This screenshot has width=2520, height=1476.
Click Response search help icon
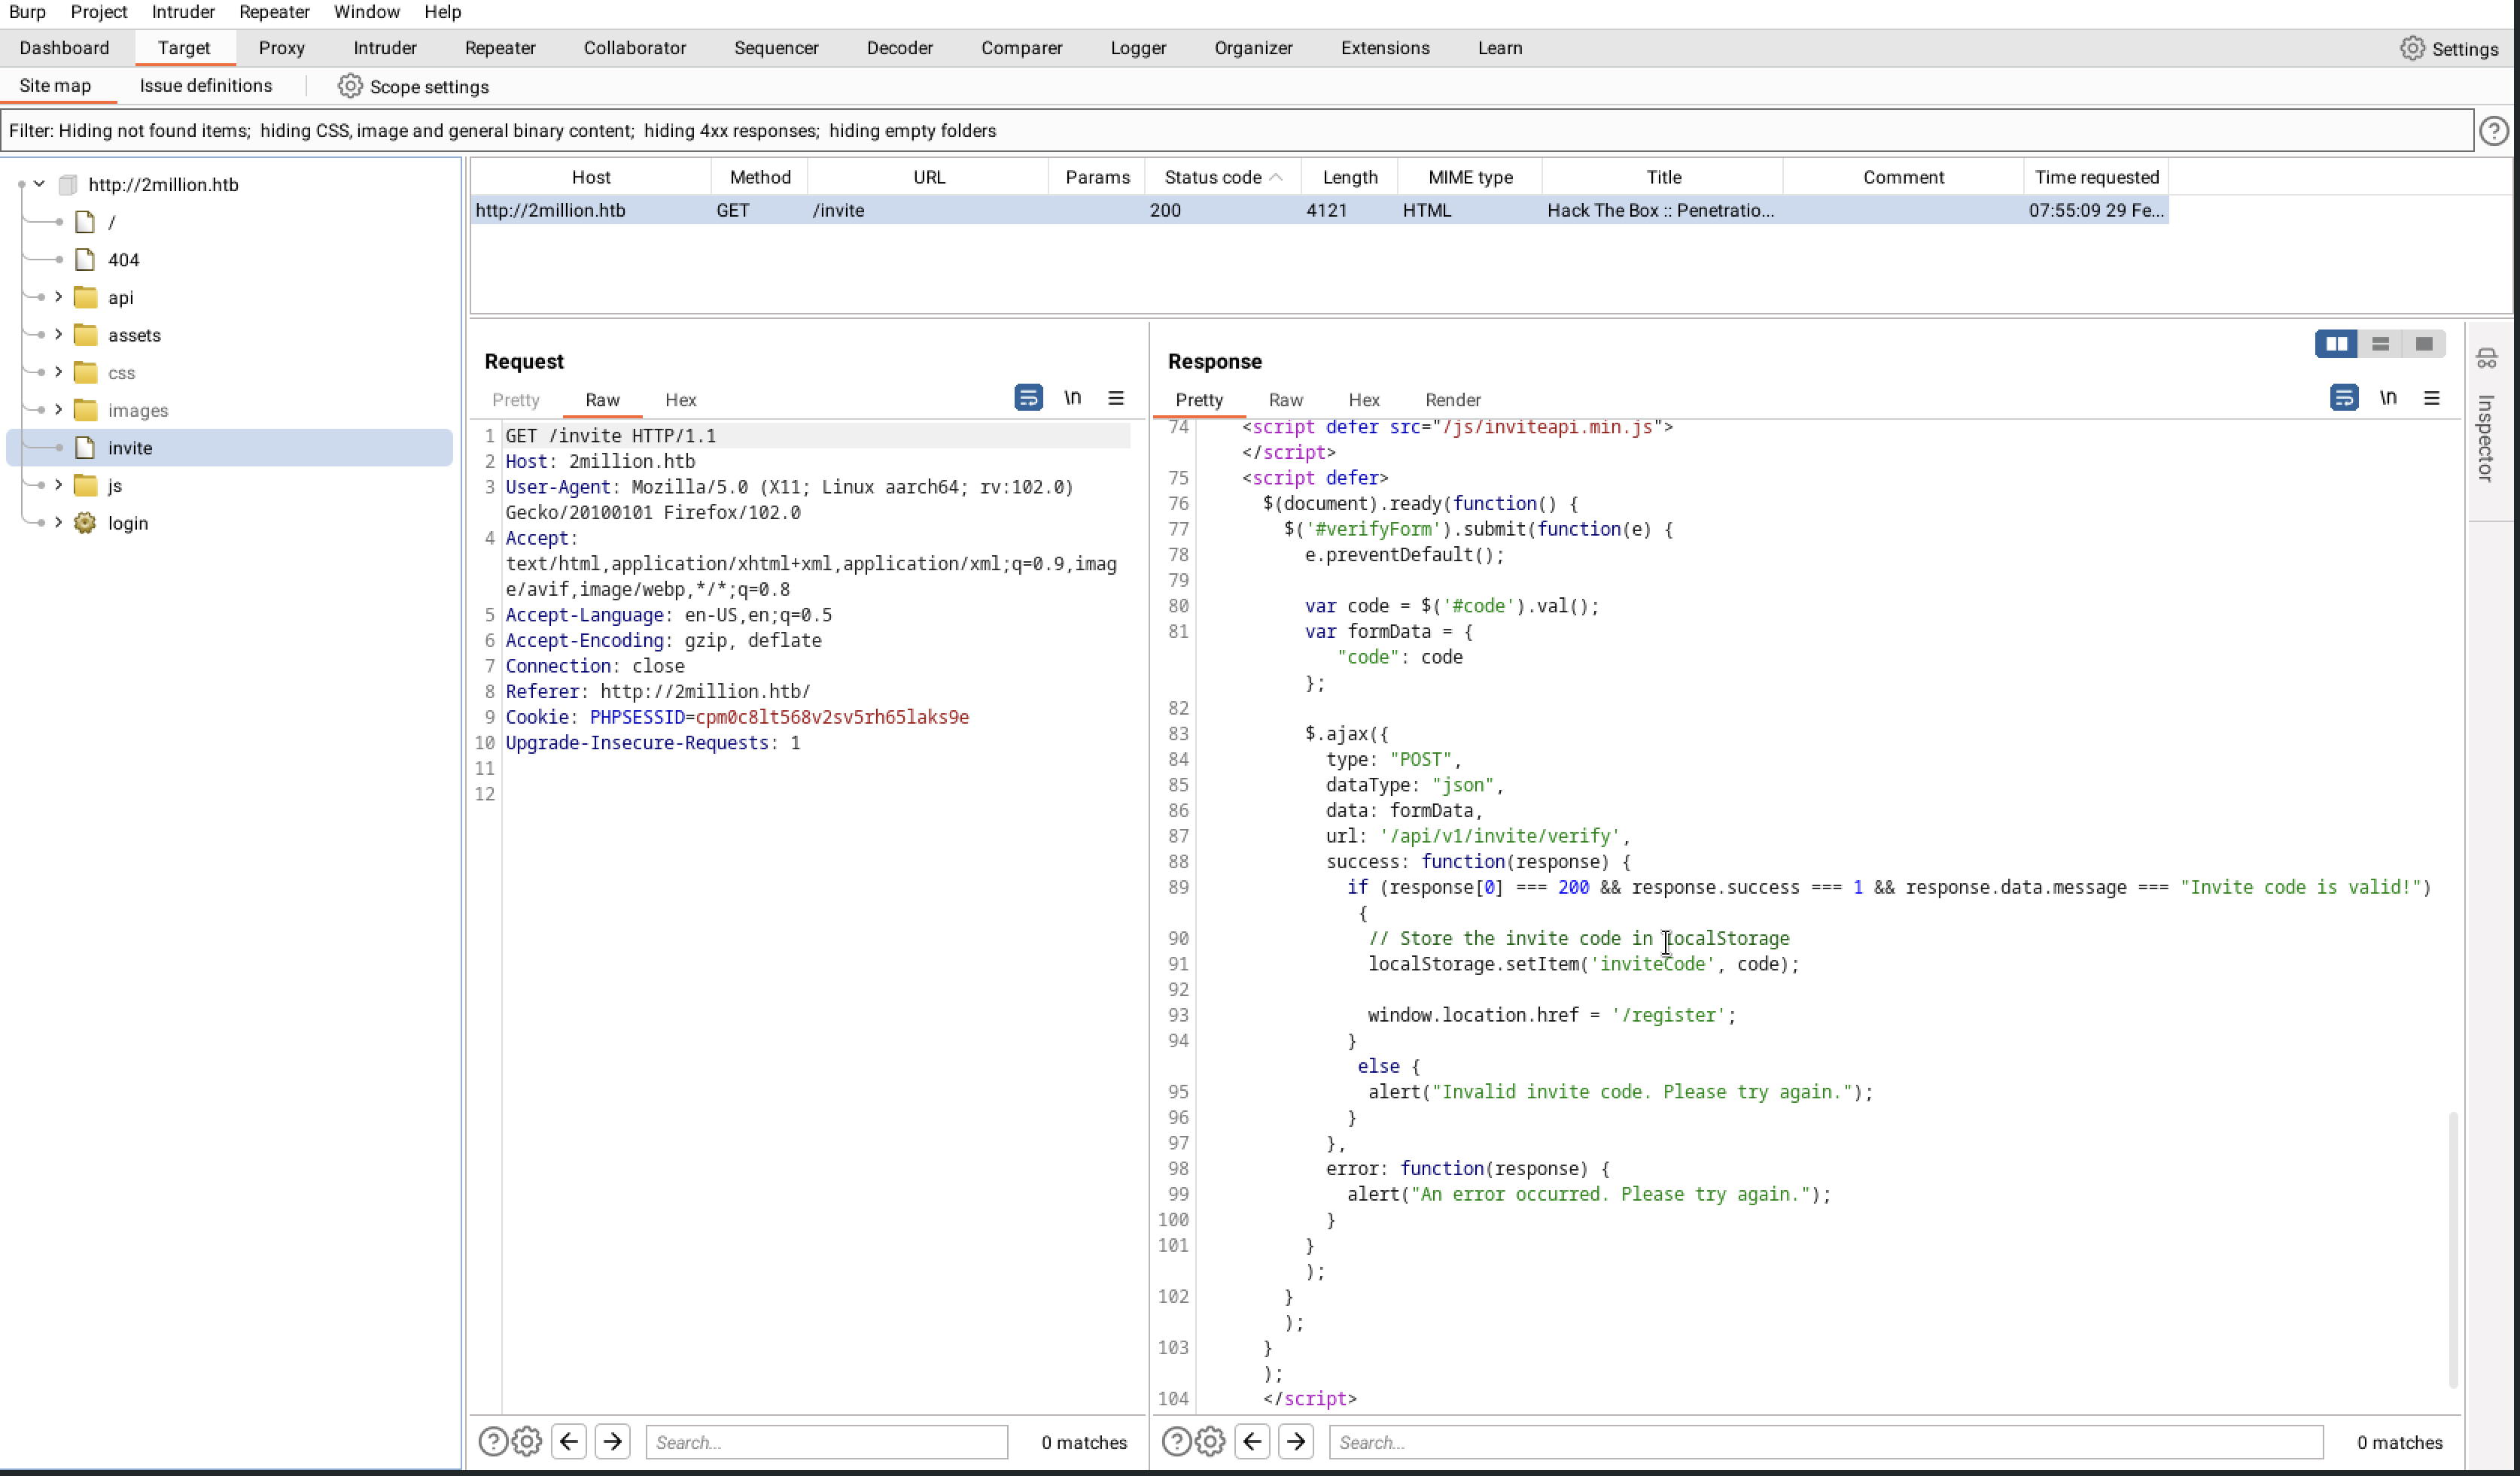(x=1177, y=1442)
